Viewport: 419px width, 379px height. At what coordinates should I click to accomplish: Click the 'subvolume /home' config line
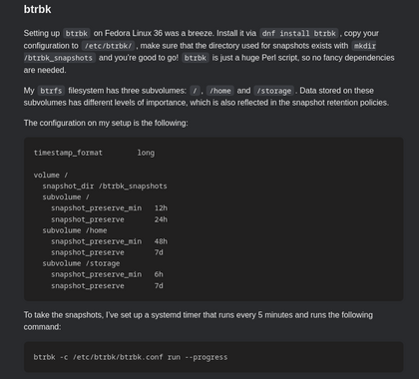click(x=75, y=230)
